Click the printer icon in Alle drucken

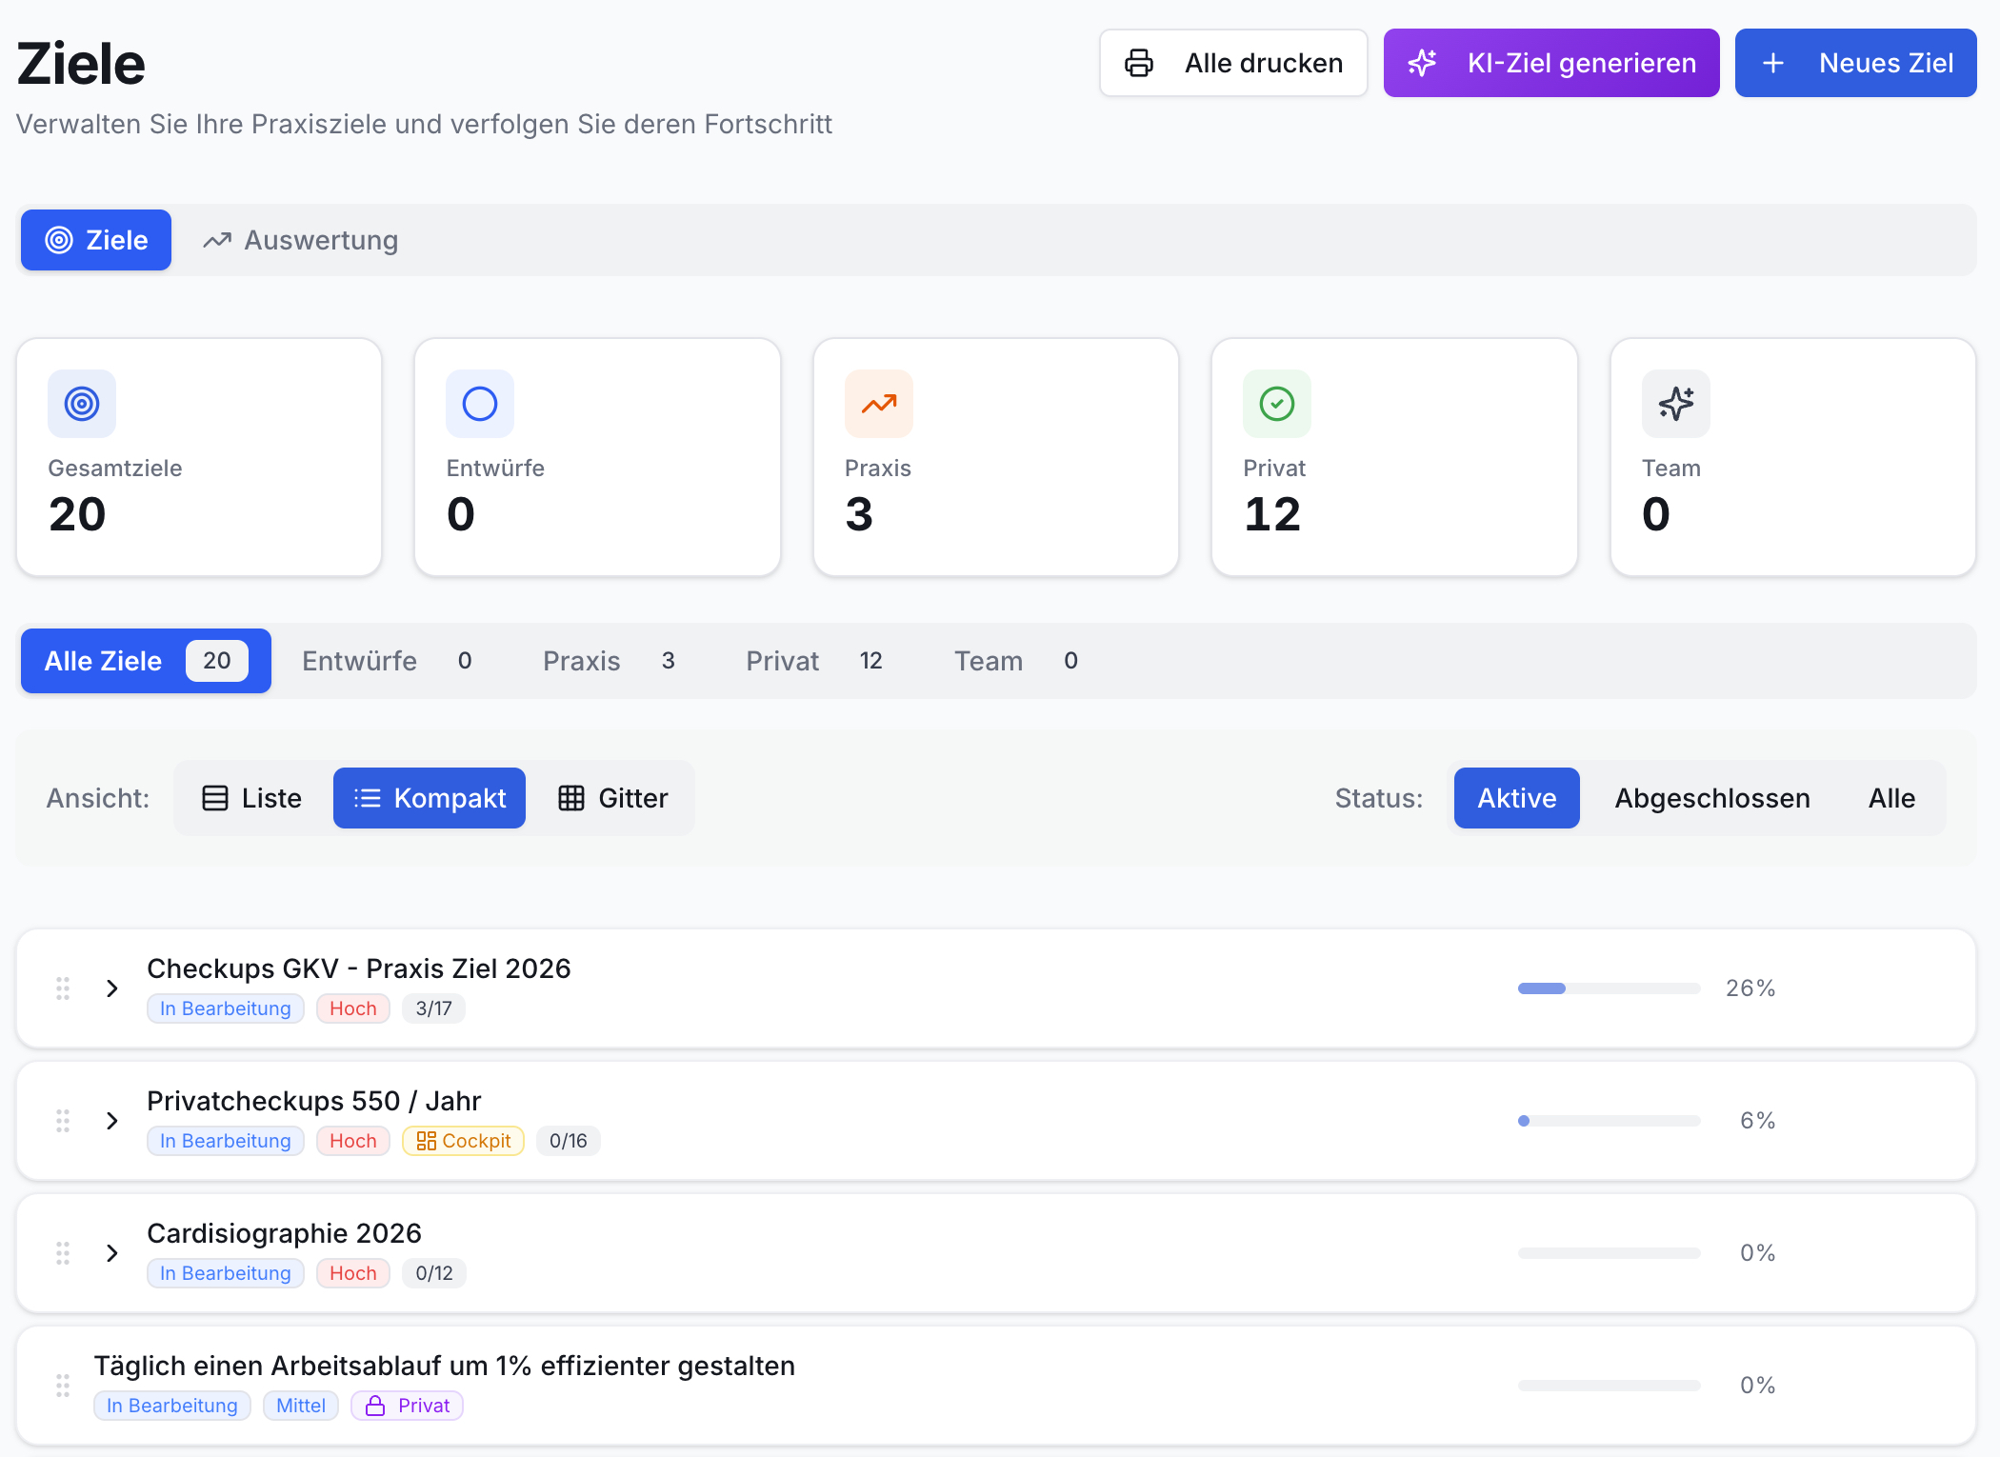pyautogui.click(x=1139, y=63)
